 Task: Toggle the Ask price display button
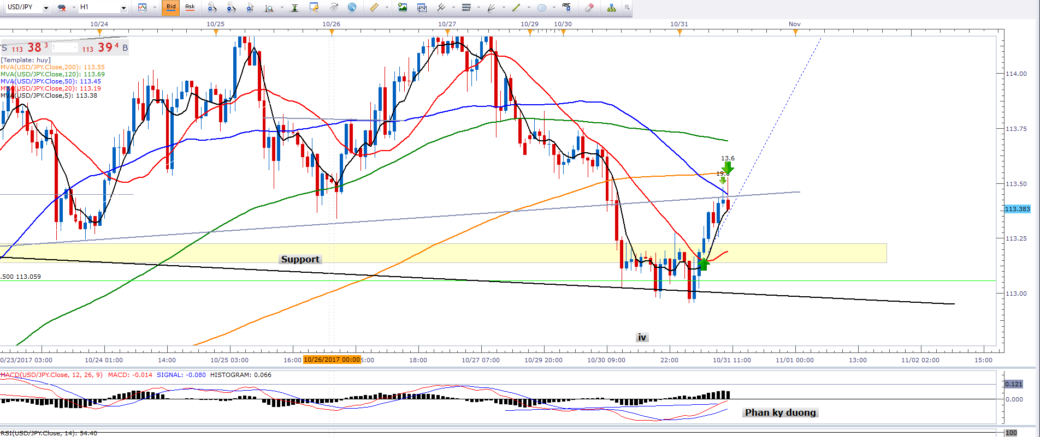[190, 7]
